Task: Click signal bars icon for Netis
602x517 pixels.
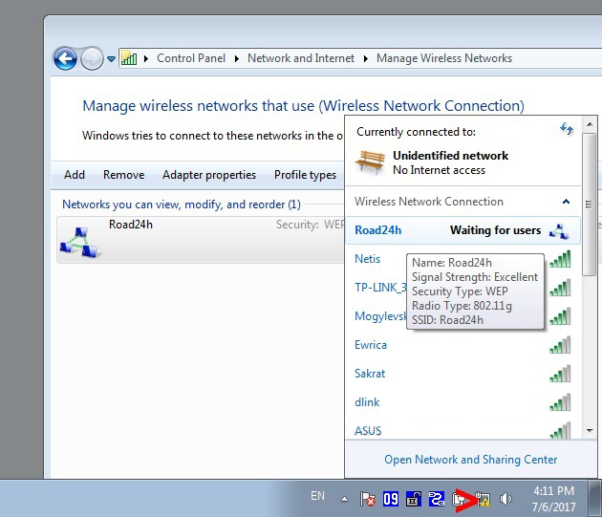Action: 560,258
